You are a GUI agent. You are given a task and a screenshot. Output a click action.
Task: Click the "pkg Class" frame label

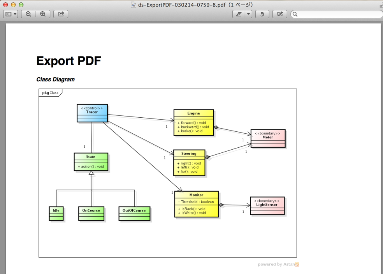[x=50, y=93]
